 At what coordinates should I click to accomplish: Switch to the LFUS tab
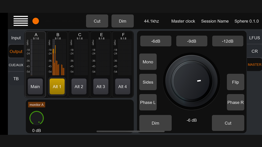[254, 38]
